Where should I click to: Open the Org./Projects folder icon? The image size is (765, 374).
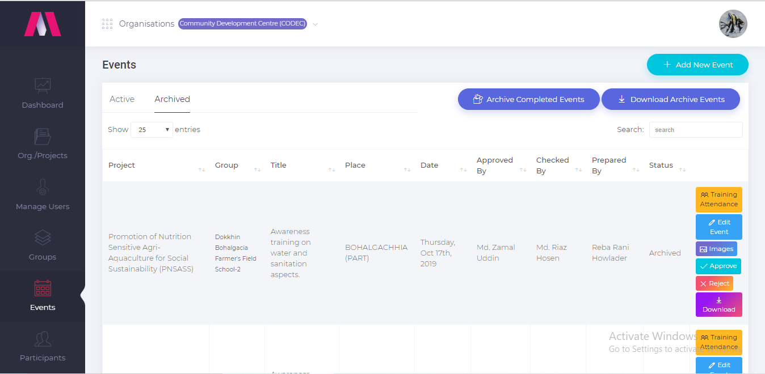pos(43,136)
